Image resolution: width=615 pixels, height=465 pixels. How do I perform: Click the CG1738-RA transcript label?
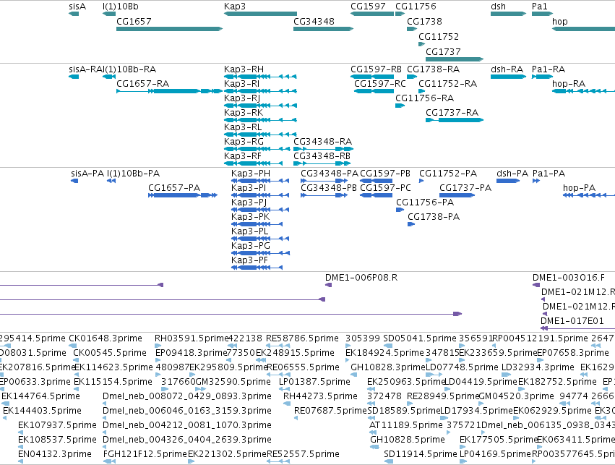point(433,69)
